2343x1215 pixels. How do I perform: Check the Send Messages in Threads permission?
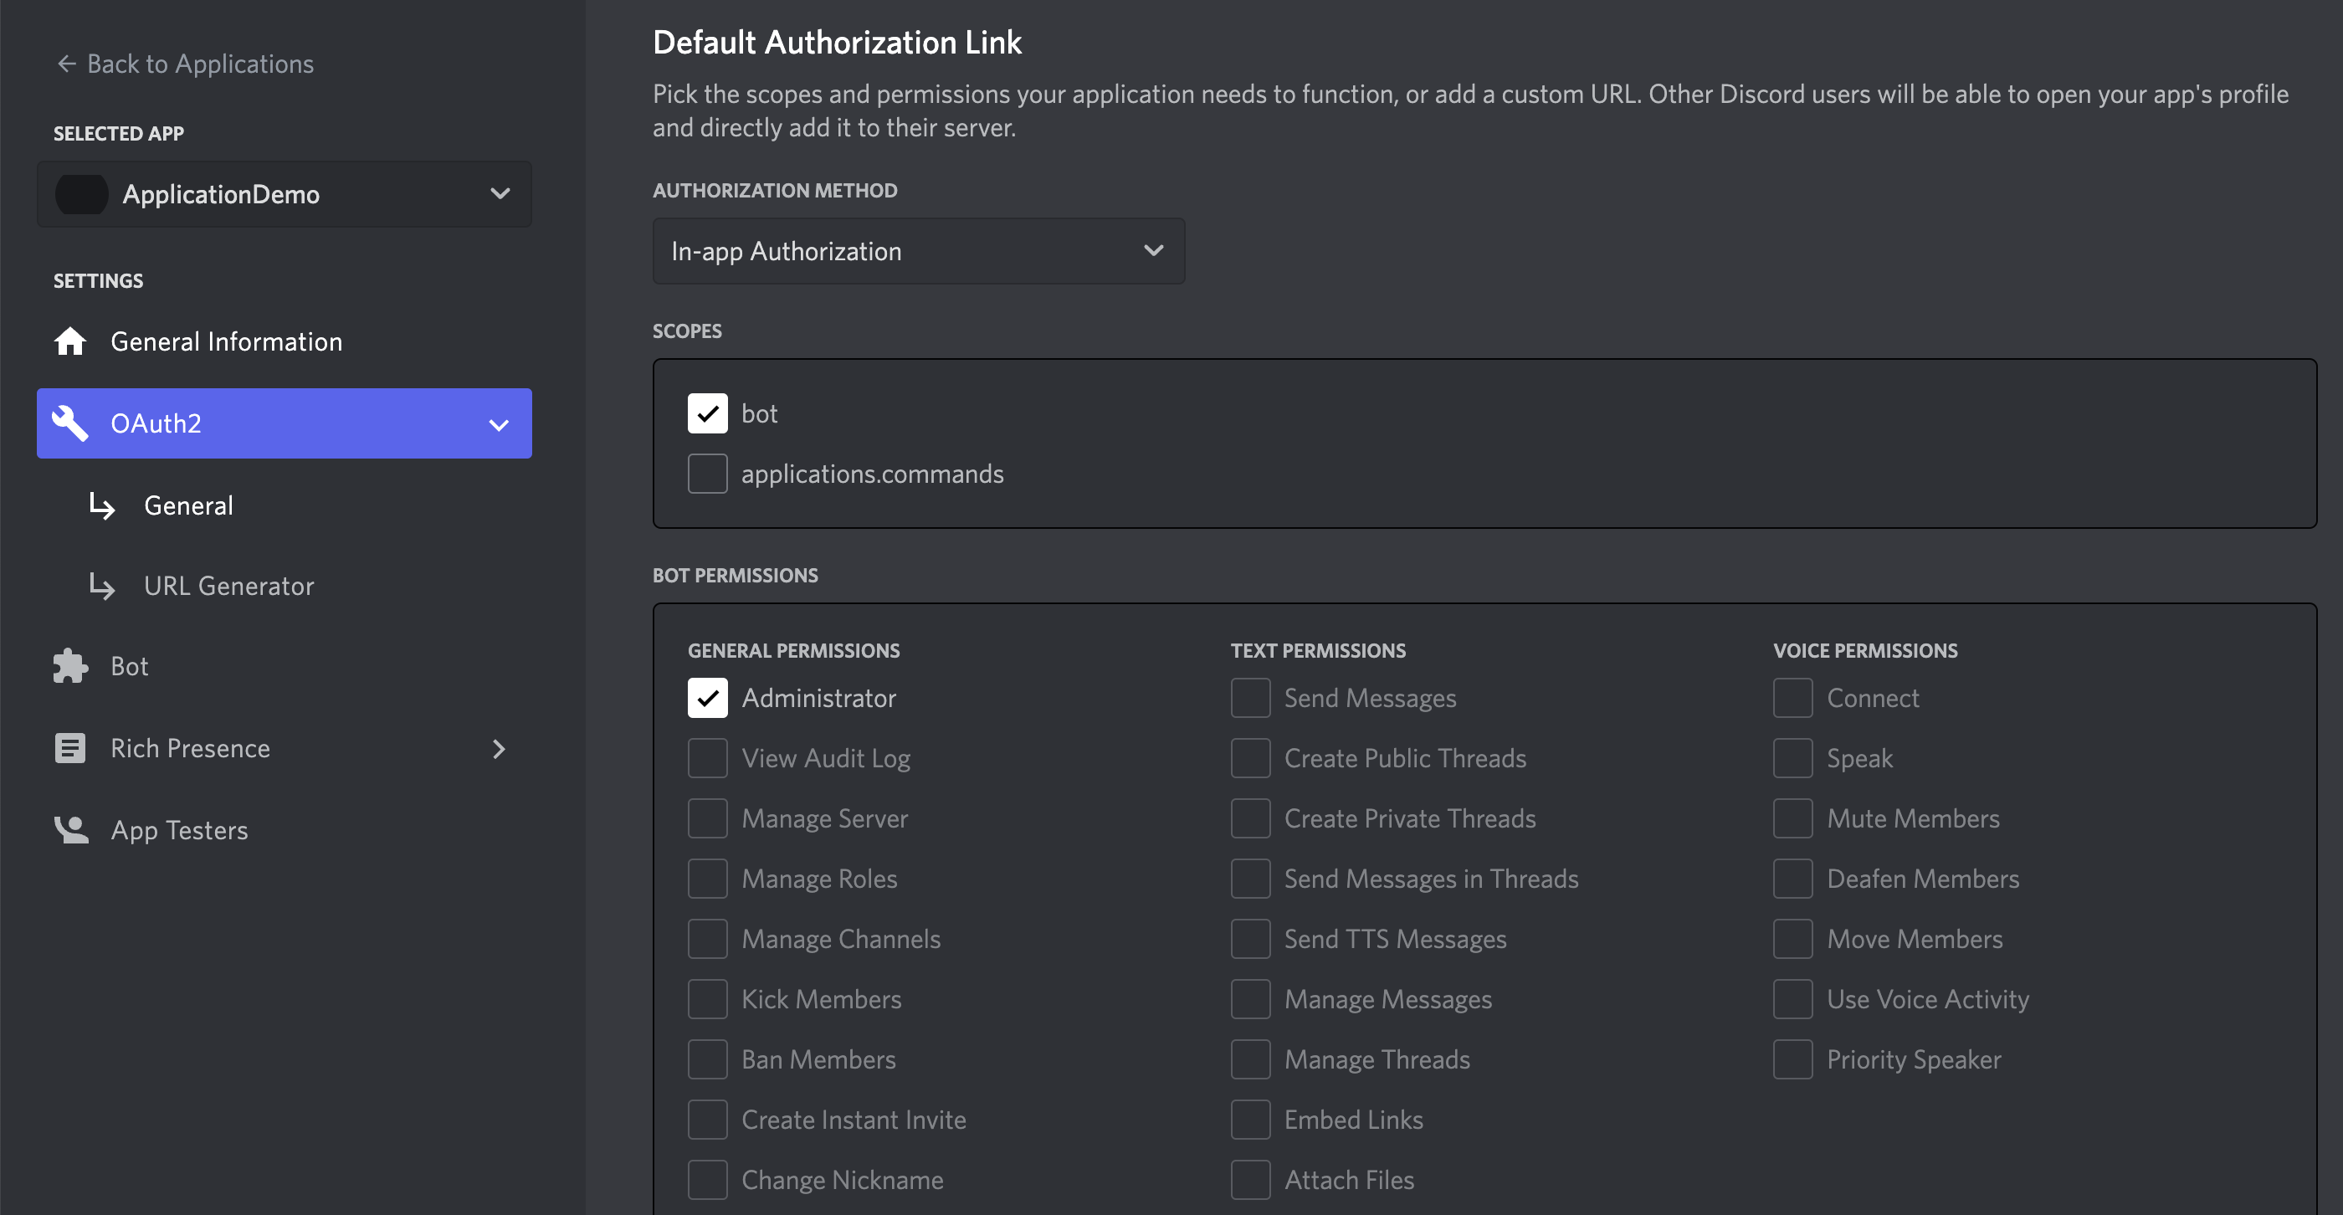[x=1251, y=879]
